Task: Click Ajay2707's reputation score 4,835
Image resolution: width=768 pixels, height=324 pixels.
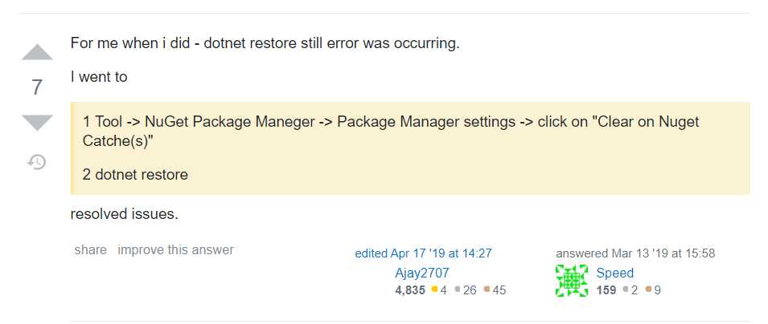Action: [410, 290]
